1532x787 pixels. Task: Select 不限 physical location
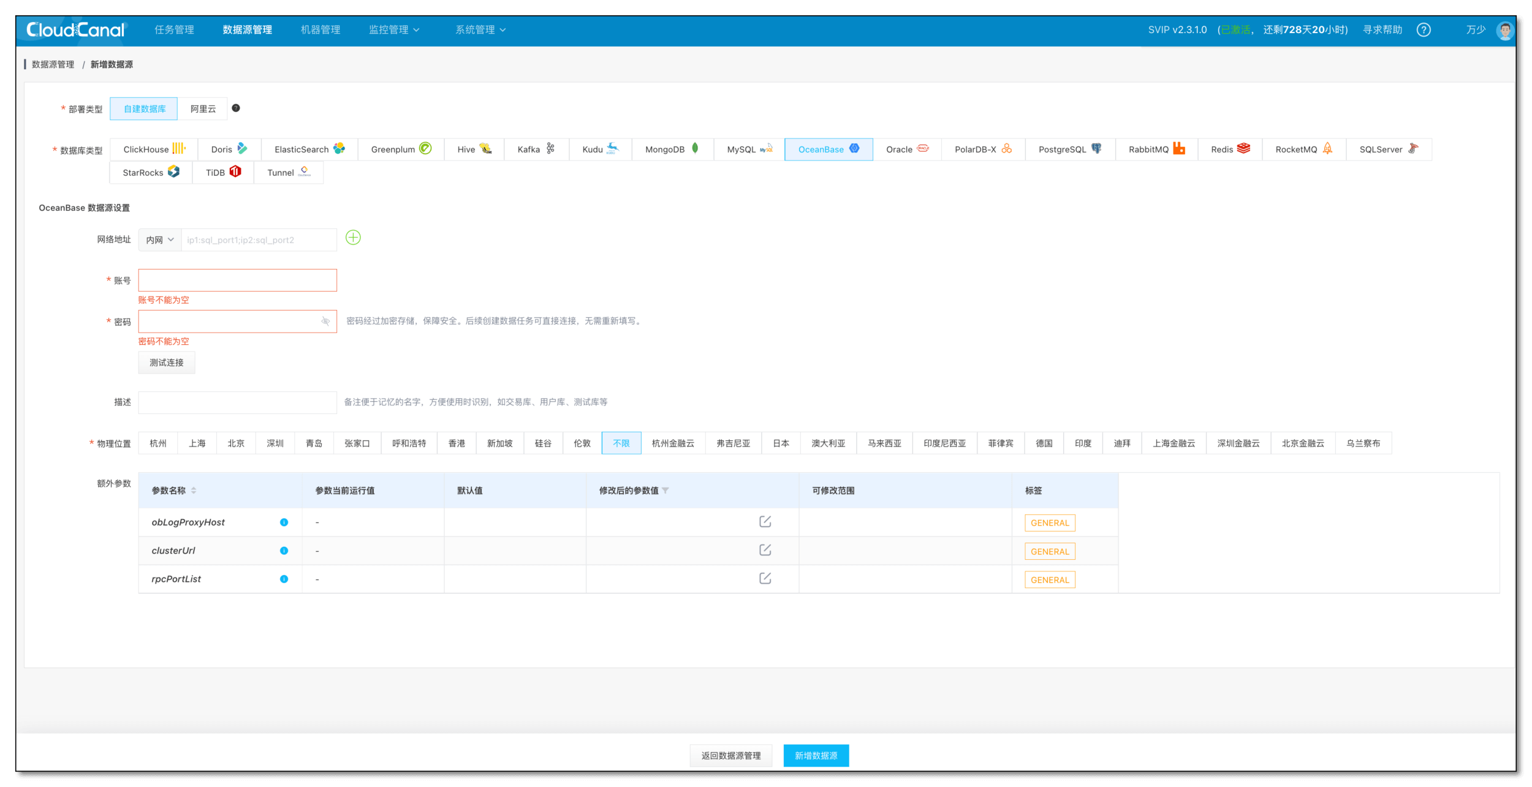click(x=621, y=443)
